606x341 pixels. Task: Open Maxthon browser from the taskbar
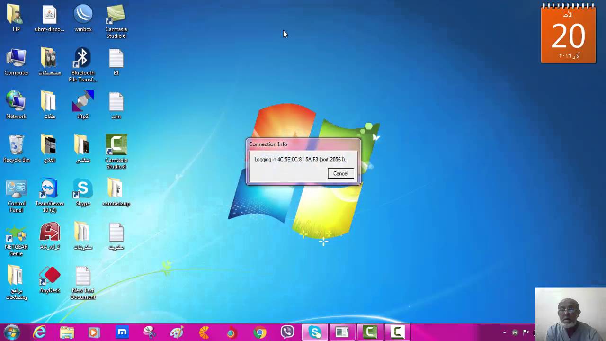[122, 332]
